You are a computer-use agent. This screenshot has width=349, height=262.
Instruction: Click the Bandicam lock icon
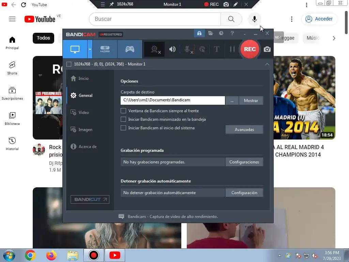pyautogui.click(x=199, y=33)
